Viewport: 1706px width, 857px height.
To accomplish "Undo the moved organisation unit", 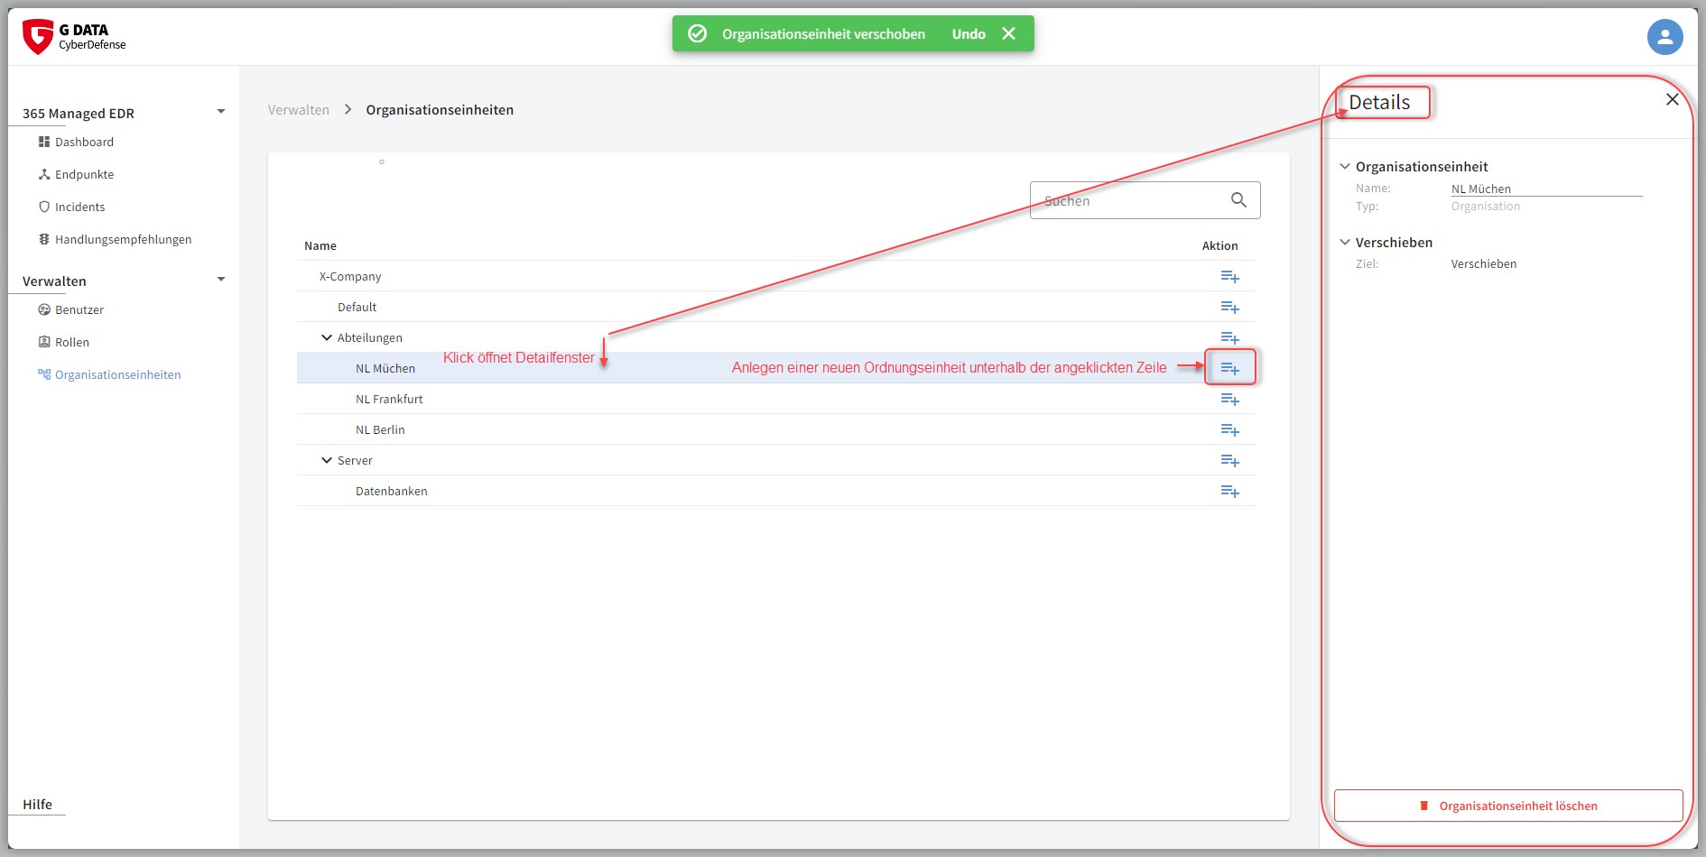I will pyautogui.click(x=969, y=33).
